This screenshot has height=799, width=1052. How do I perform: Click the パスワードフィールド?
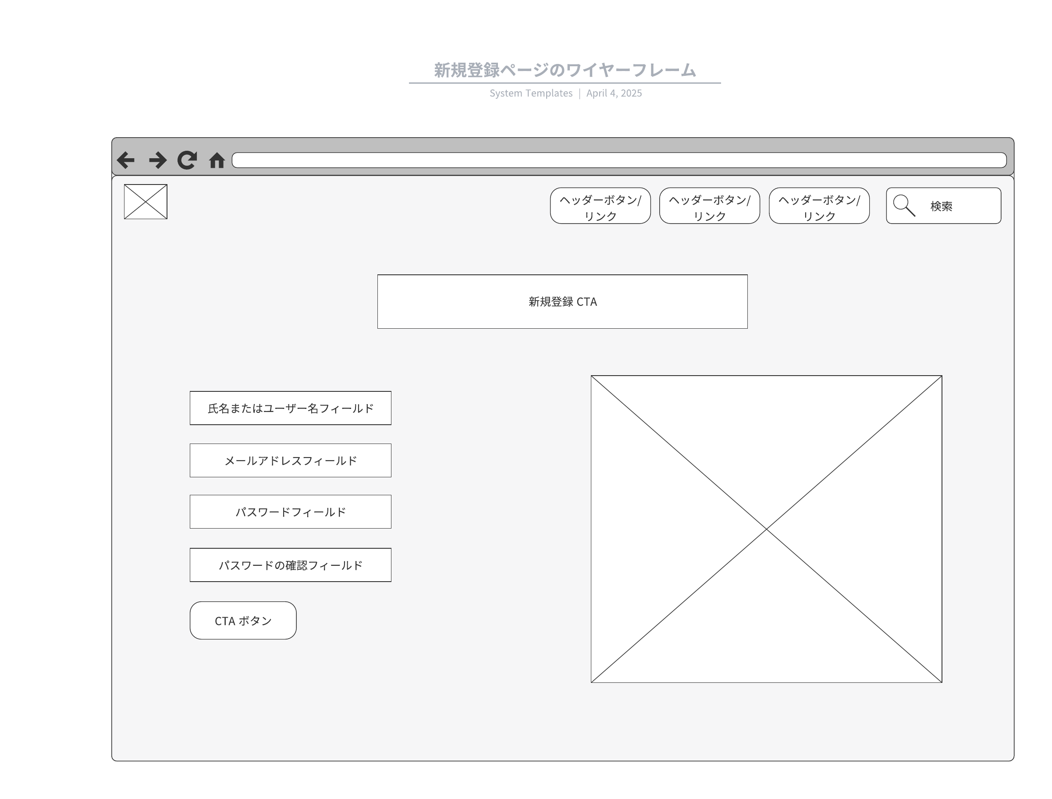[x=290, y=512]
